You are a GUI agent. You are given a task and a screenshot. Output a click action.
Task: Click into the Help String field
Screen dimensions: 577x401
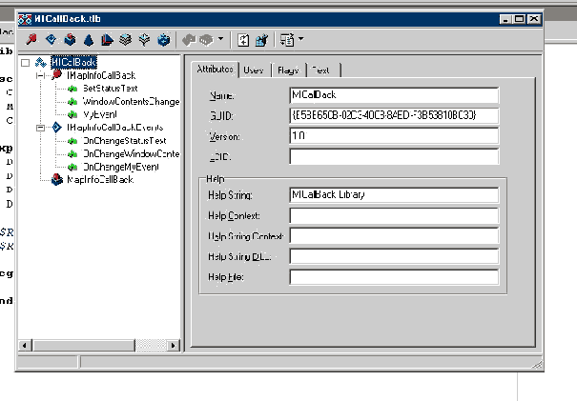point(394,194)
